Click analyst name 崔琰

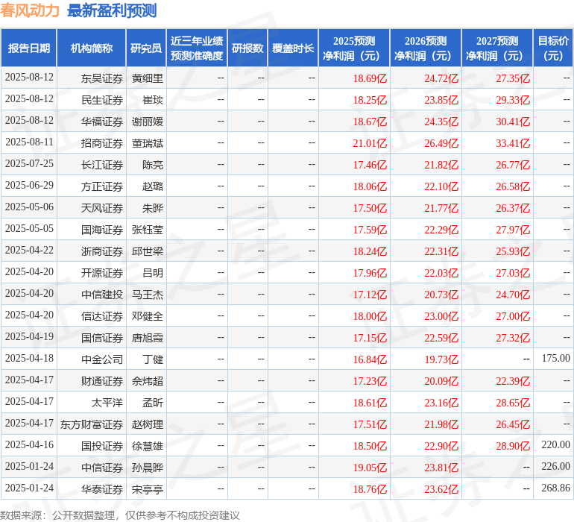click(x=153, y=100)
